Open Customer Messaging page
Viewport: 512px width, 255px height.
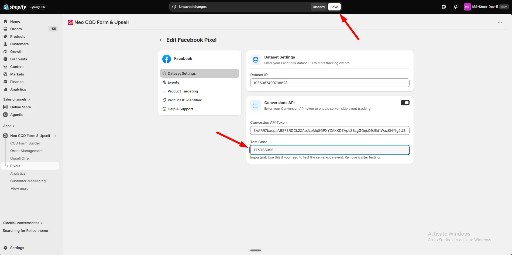coord(28,181)
